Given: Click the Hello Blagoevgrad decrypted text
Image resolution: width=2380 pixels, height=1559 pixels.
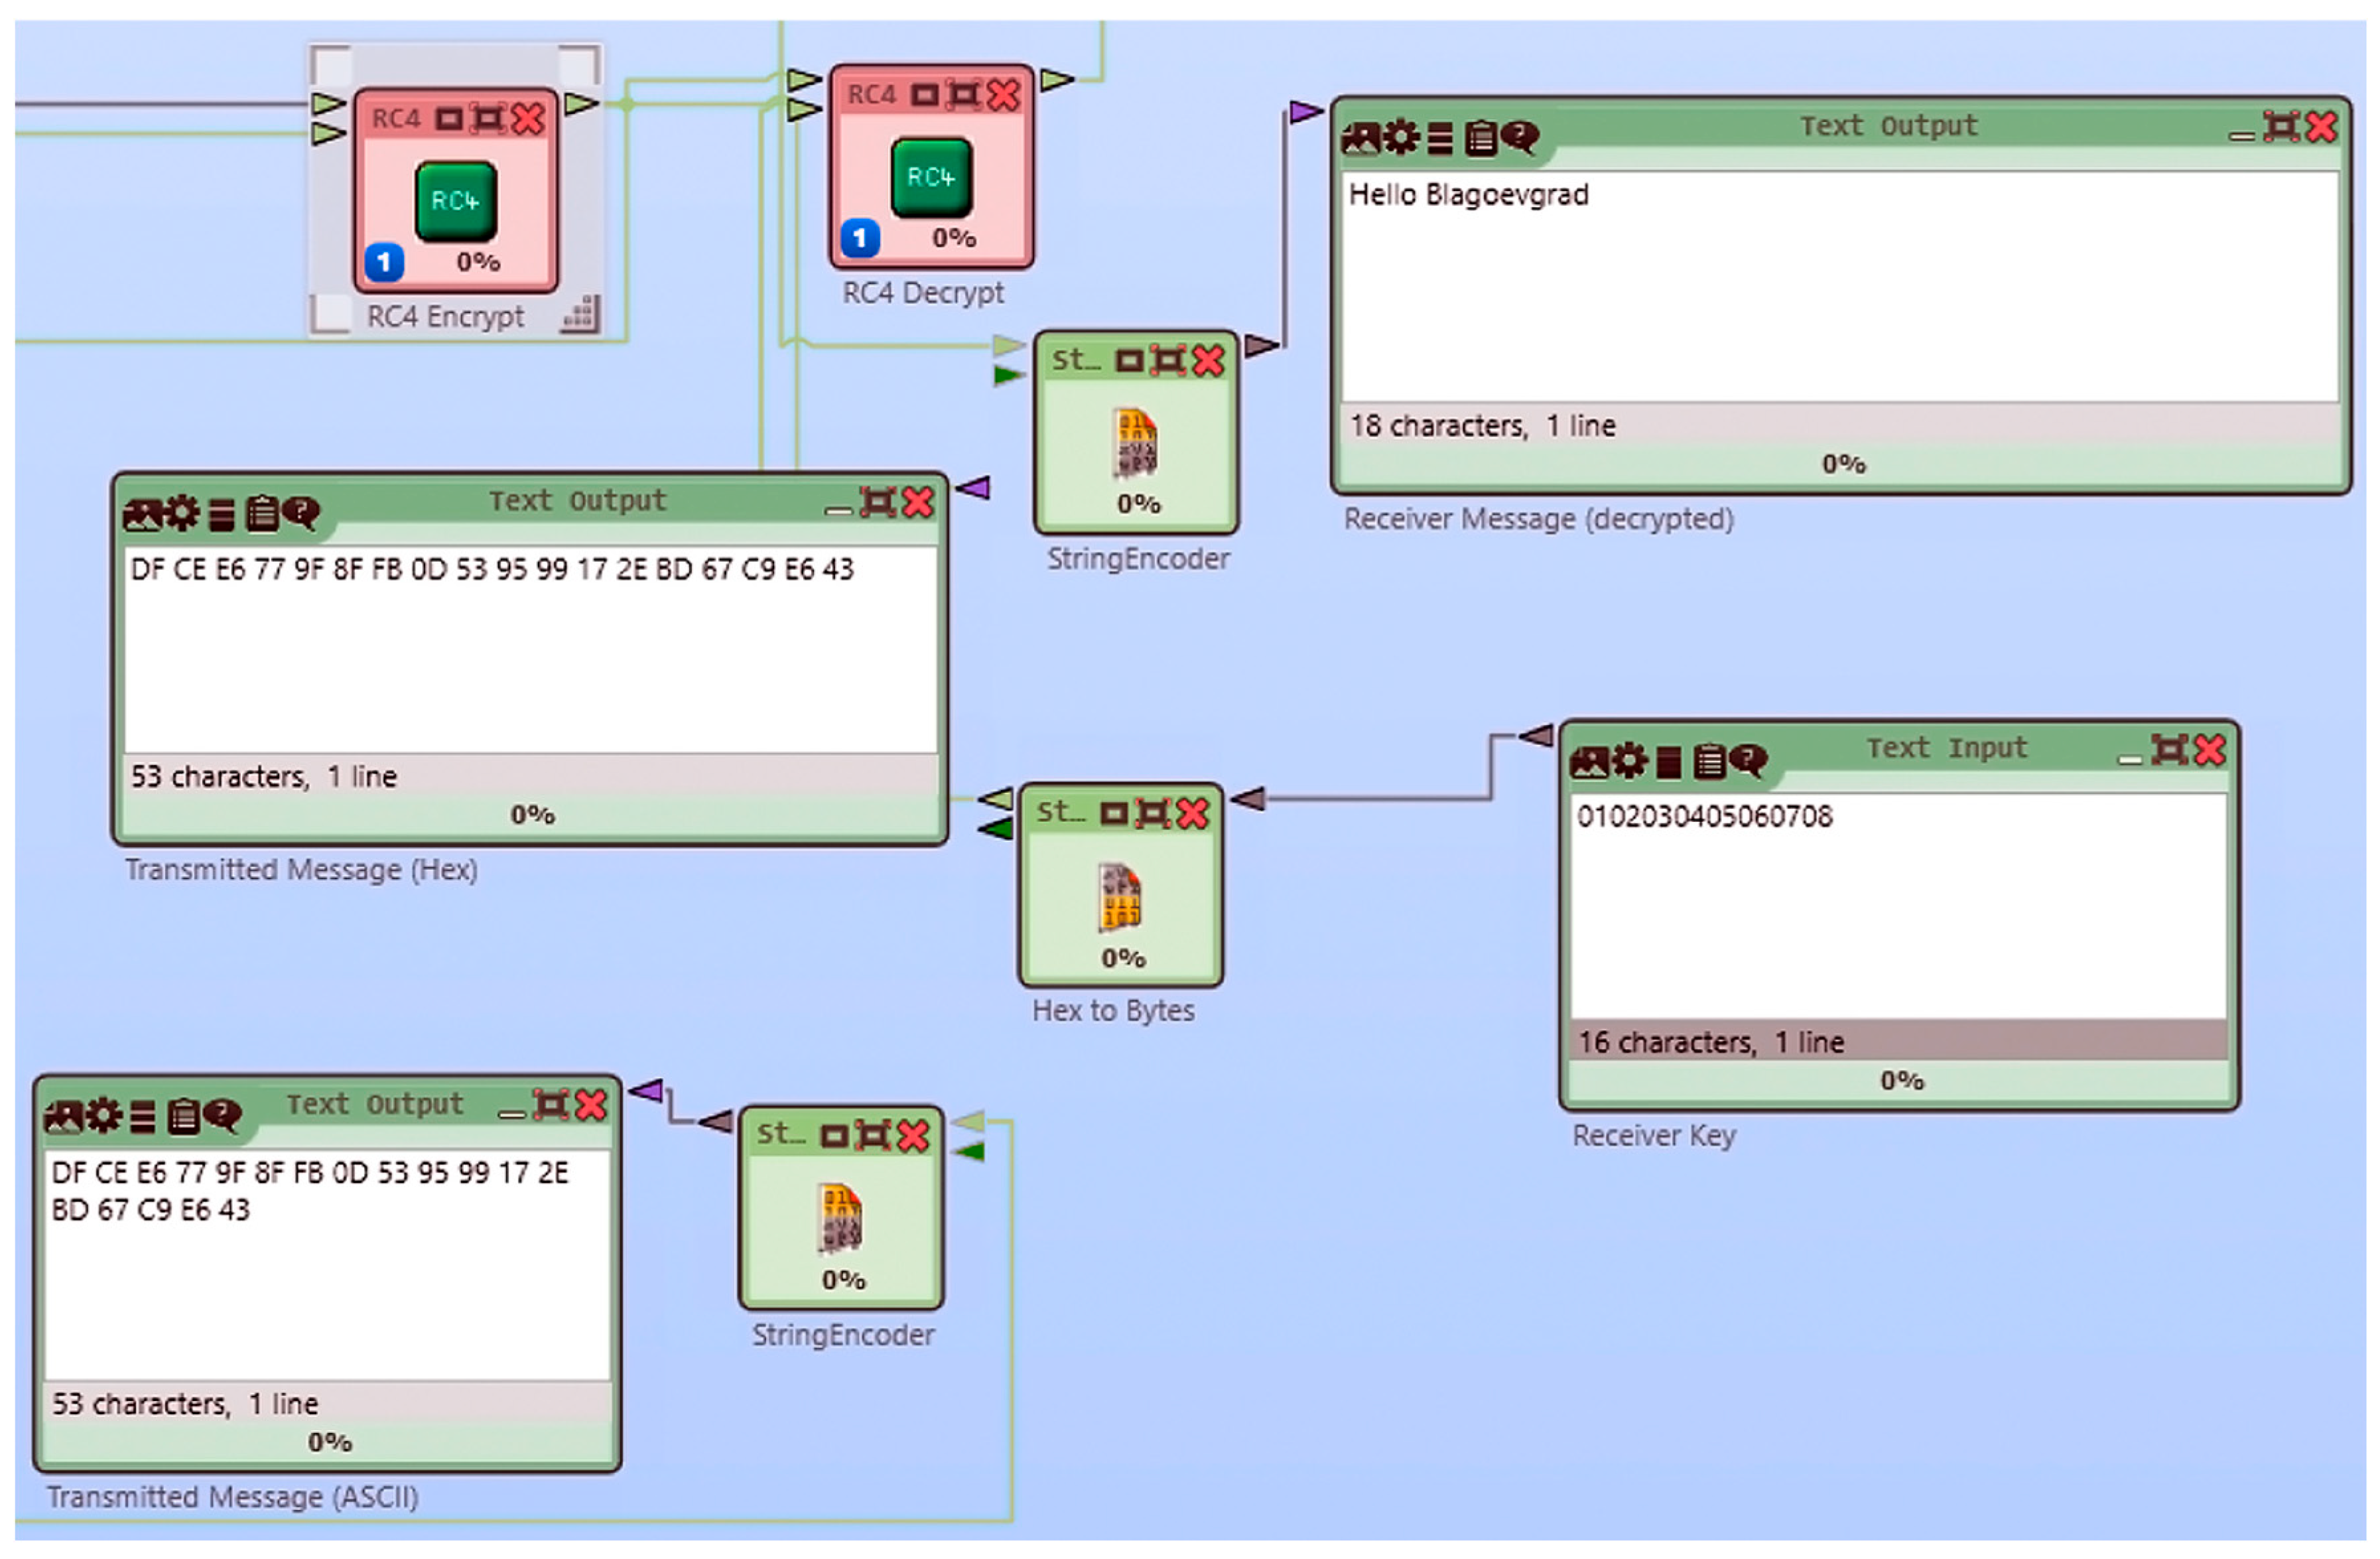Looking at the screenshot, I should tap(1468, 194).
